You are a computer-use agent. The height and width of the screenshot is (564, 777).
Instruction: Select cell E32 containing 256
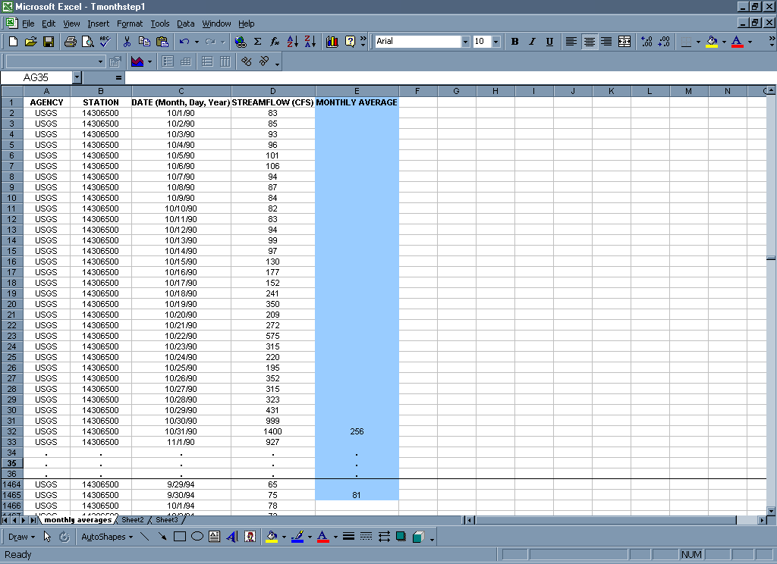[357, 431]
